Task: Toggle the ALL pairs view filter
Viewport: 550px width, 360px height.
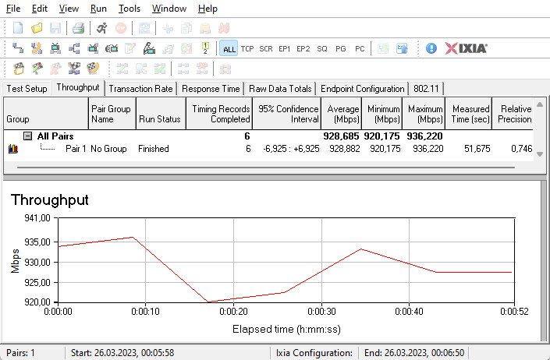Action: tap(229, 48)
